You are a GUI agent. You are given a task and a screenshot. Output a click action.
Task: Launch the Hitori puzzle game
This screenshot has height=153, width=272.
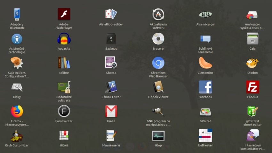click(x=64, y=135)
